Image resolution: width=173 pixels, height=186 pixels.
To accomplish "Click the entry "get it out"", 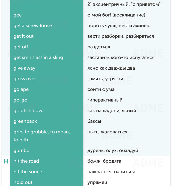I will (23, 36).
